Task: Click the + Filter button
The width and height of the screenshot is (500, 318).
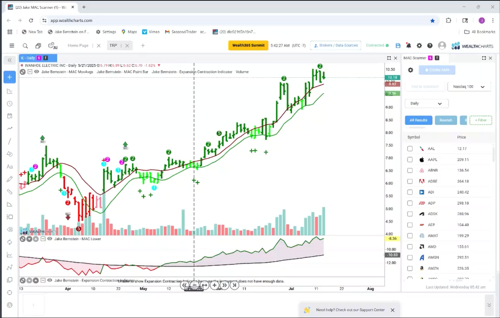Action: point(481,120)
